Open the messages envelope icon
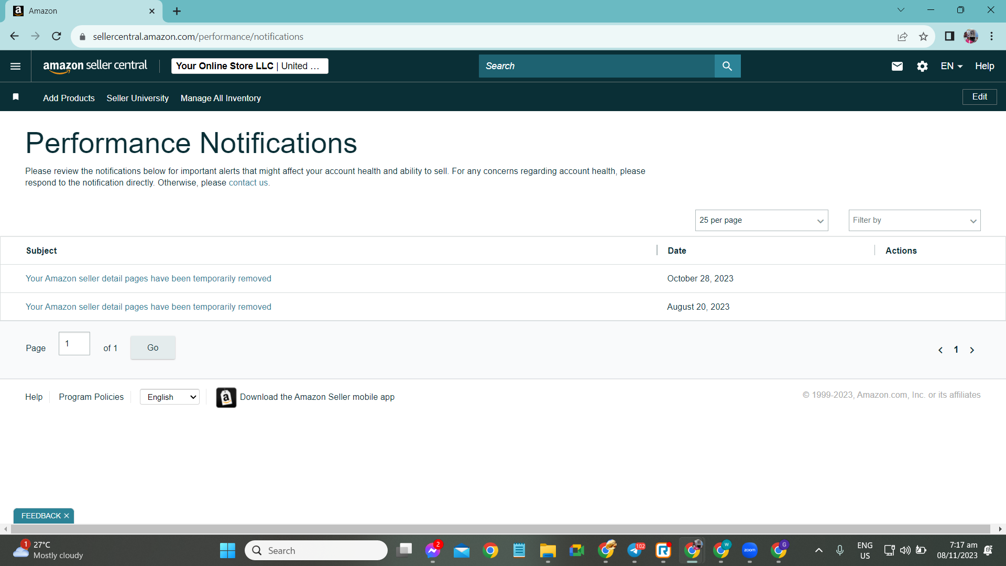 pyautogui.click(x=897, y=66)
